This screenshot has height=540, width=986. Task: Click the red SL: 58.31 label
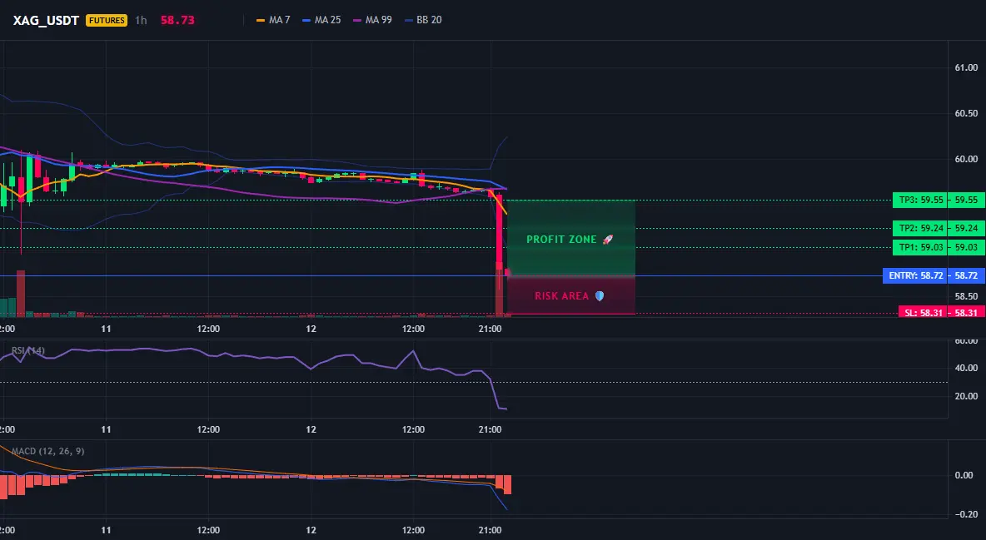tap(923, 312)
